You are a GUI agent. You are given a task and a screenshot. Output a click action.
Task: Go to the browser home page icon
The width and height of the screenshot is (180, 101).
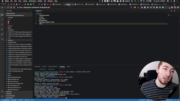[x=11, y=8]
